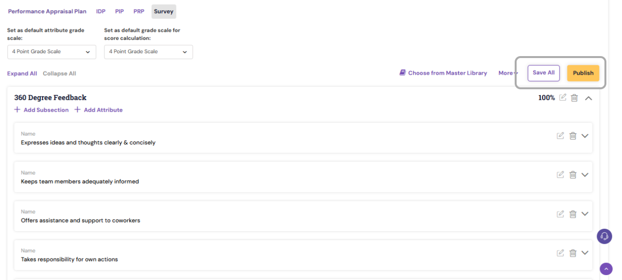This screenshot has height=280, width=622.
Task: Switch to the IDP tab
Action: [101, 11]
